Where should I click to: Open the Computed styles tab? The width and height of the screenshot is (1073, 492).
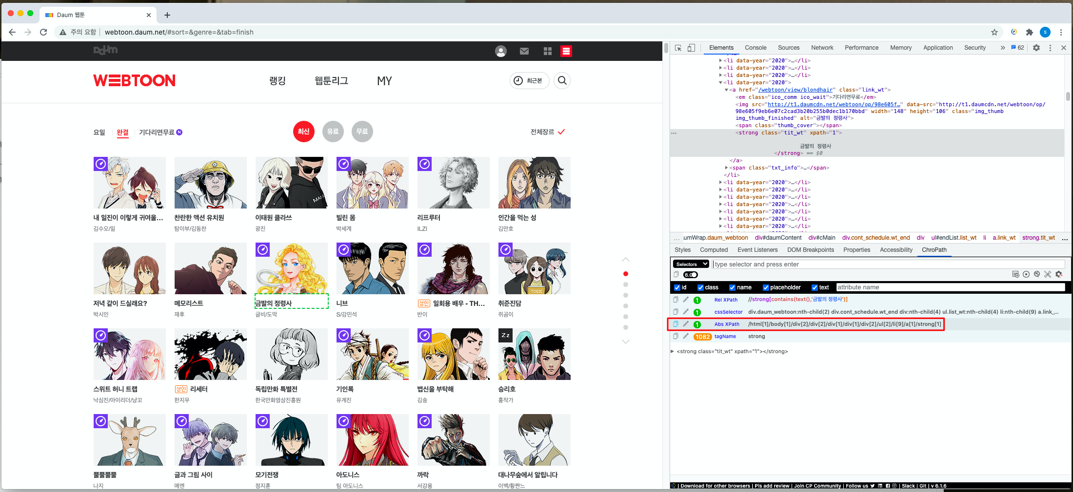pos(714,250)
